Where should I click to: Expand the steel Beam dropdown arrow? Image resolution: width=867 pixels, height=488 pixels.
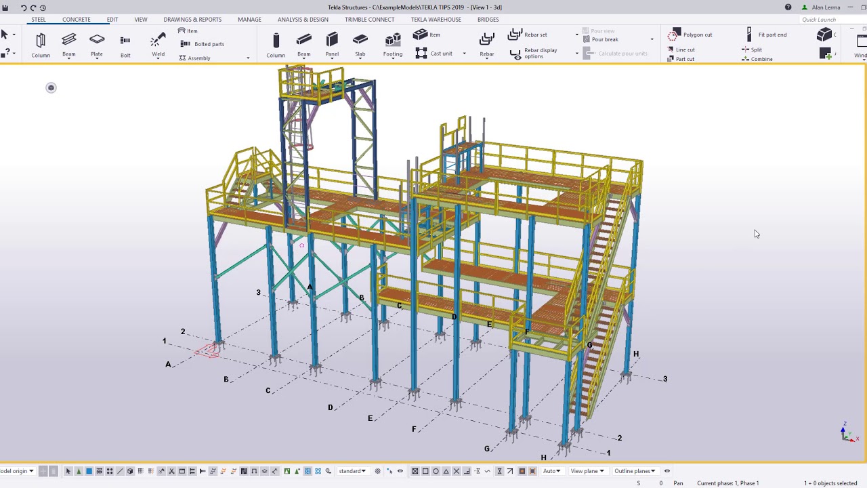pyautogui.click(x=69, y=58)
